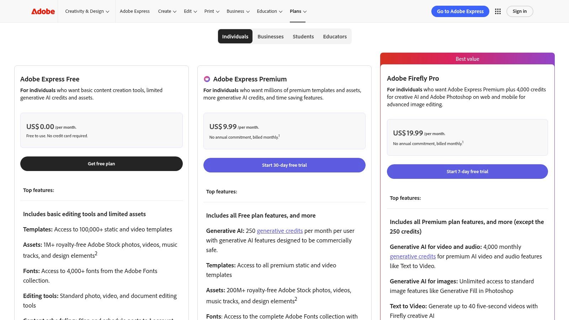Viewport: 569px width, 320px height.
Task: Open the app launcher grid icon
Action: (x=498, y=11)
